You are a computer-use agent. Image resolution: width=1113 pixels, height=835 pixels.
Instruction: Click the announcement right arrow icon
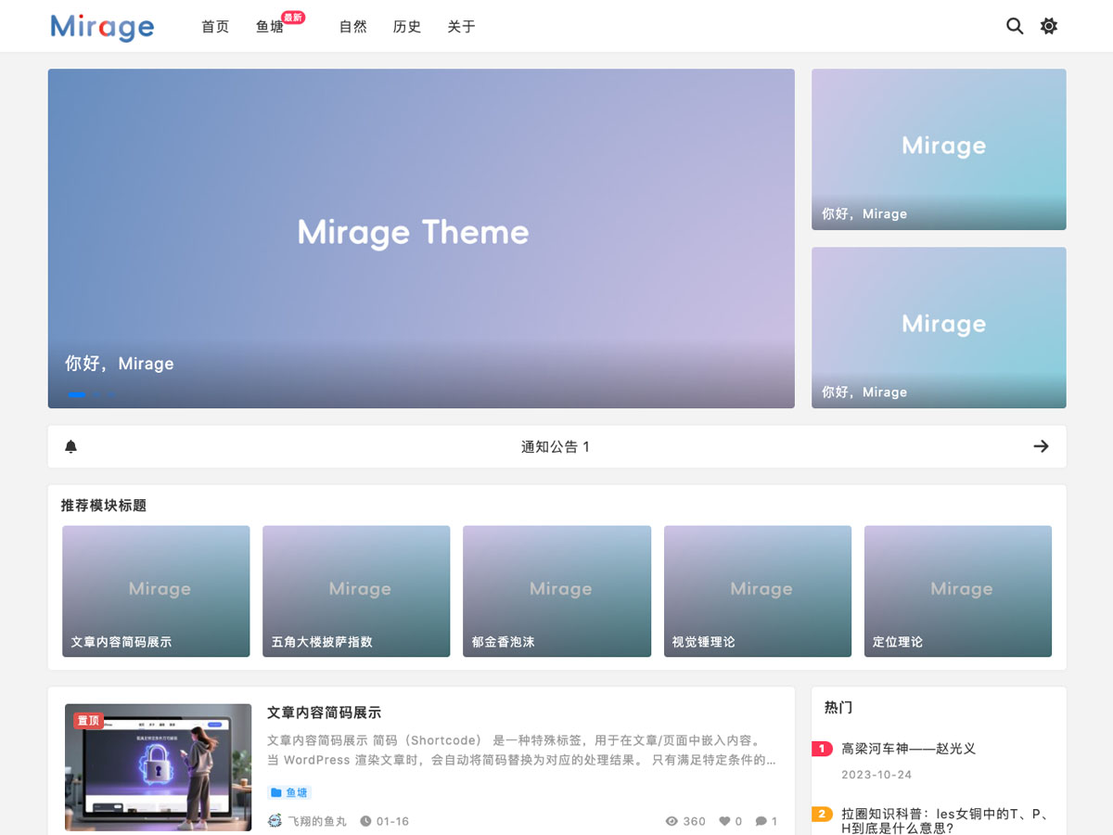pos(1041,447)
